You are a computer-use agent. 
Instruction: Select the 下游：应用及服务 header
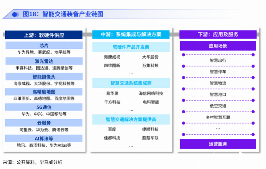pyautogui.click(x=218, y=34)
